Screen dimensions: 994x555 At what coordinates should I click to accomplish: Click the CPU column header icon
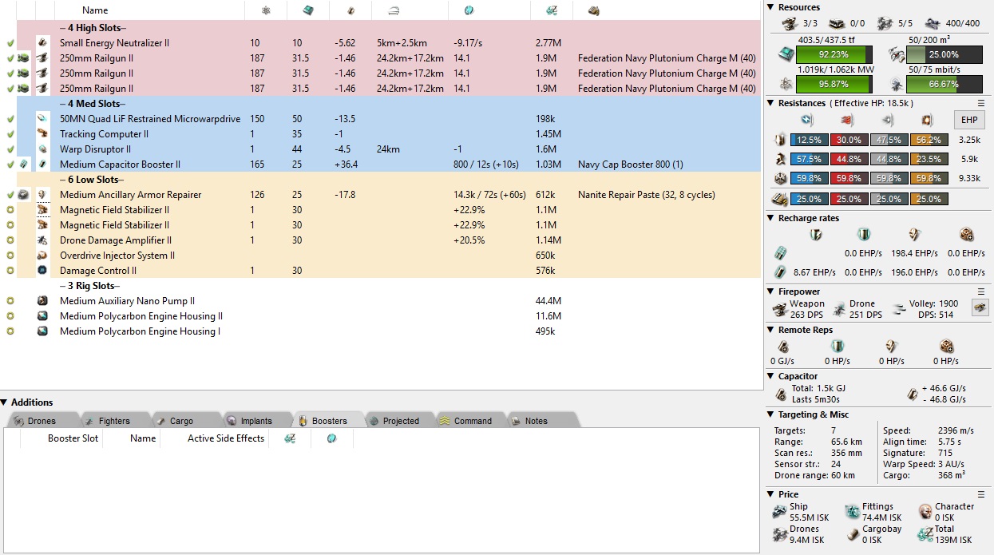click(x=307, y=10)
